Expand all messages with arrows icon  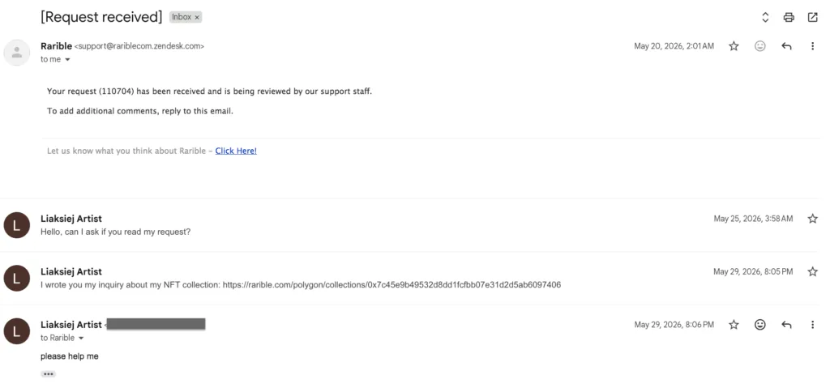point(765,18)
